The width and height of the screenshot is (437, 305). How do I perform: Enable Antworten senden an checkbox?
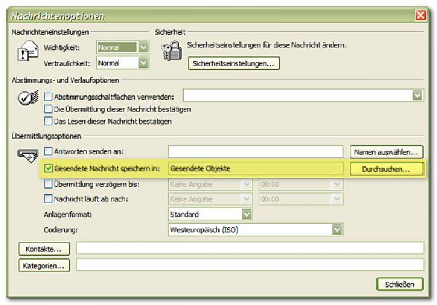pos(49,152)
